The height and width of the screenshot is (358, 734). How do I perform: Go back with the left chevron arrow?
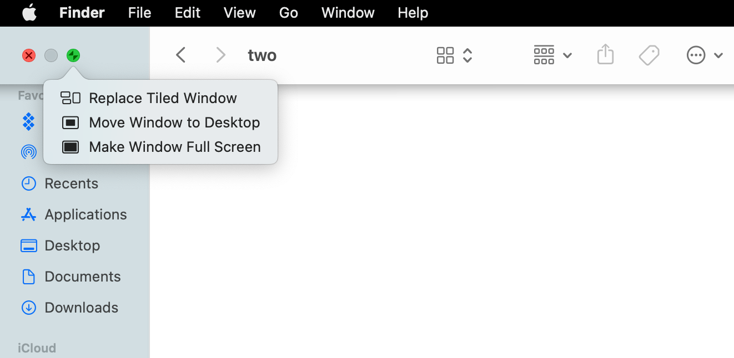(x=180, y=55)
